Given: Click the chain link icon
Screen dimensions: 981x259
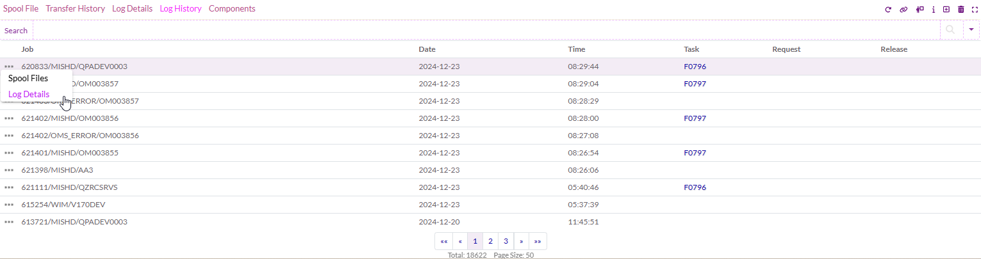Looking at the screenshot, I should [x=903, y=10].
